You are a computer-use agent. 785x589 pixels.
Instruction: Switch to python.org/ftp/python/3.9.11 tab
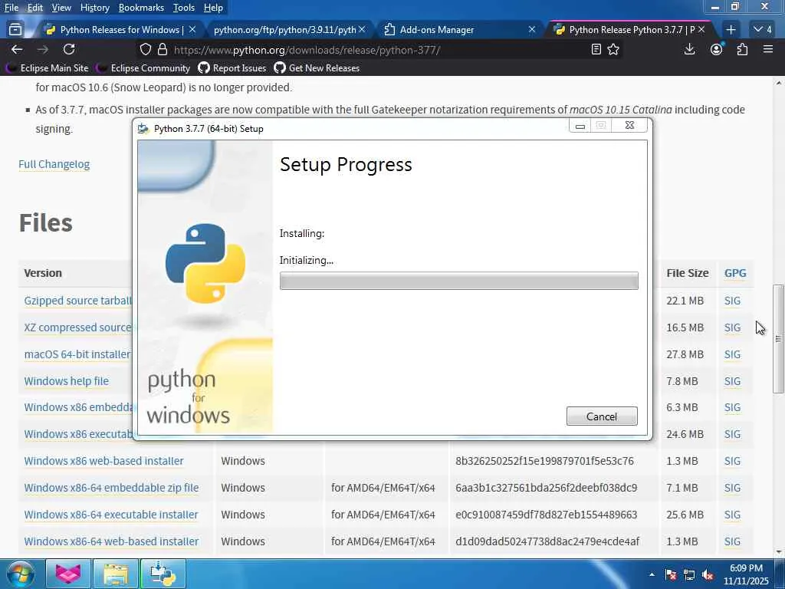[x=285, y=30]
